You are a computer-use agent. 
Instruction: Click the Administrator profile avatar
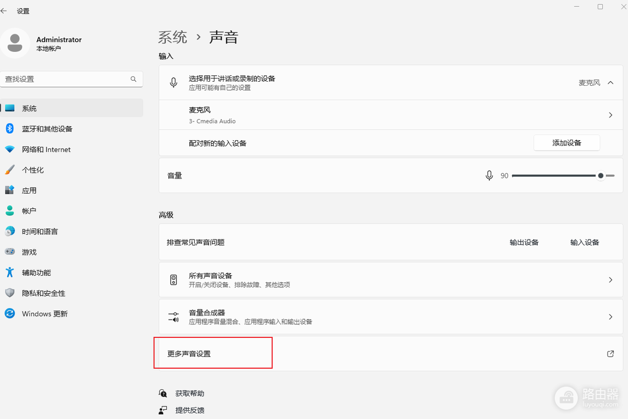tap(15, 43)
